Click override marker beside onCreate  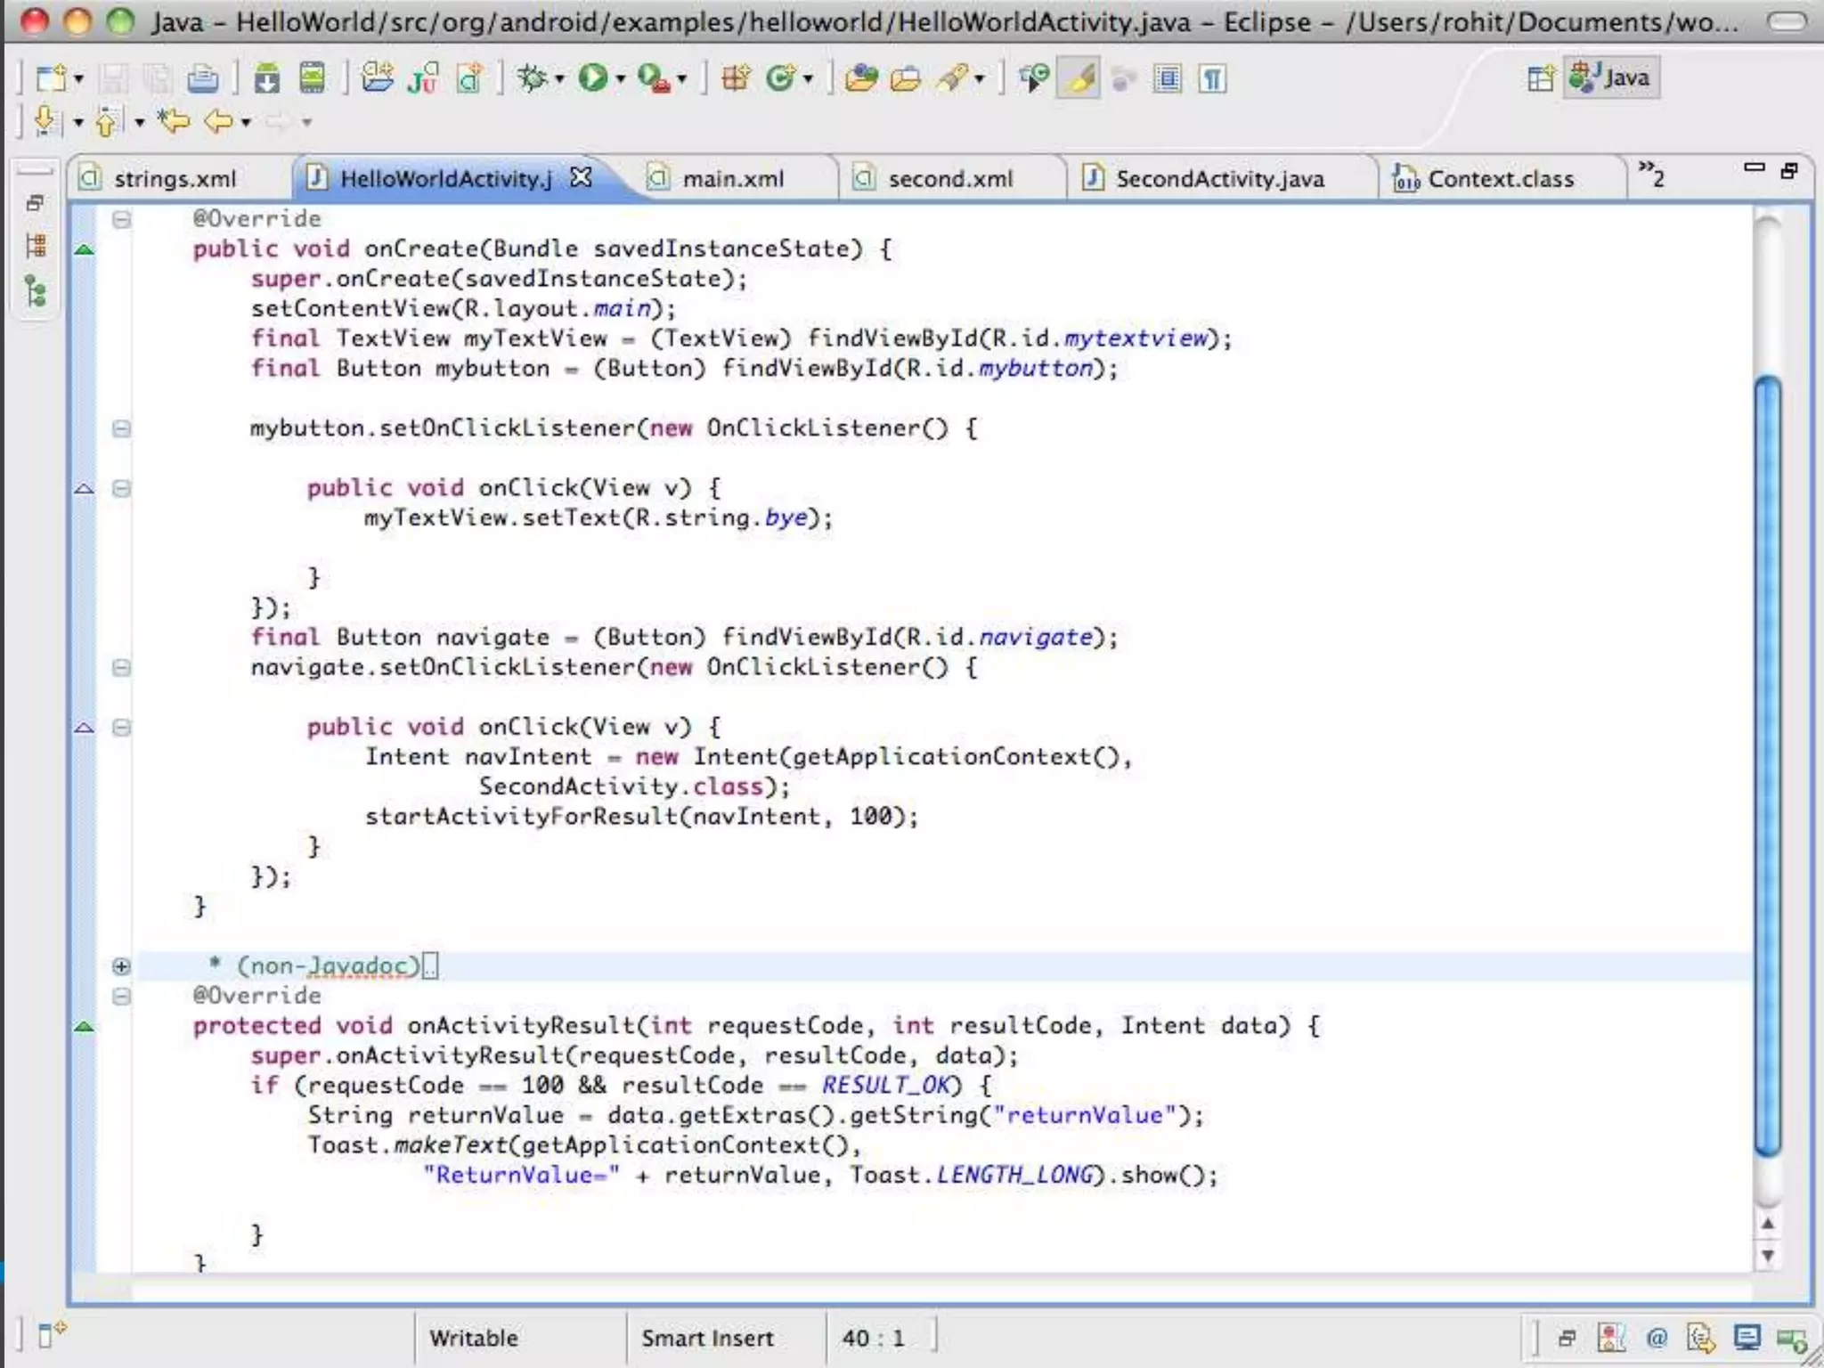(x=84, y=250)
